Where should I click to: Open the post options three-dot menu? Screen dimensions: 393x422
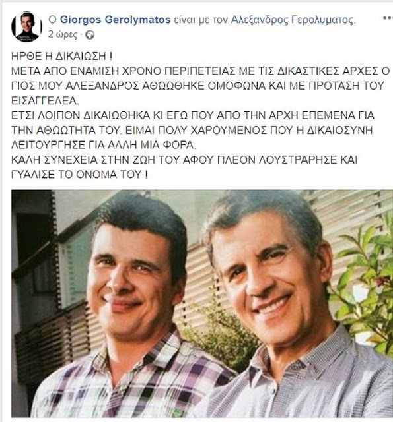click(388, 18)
